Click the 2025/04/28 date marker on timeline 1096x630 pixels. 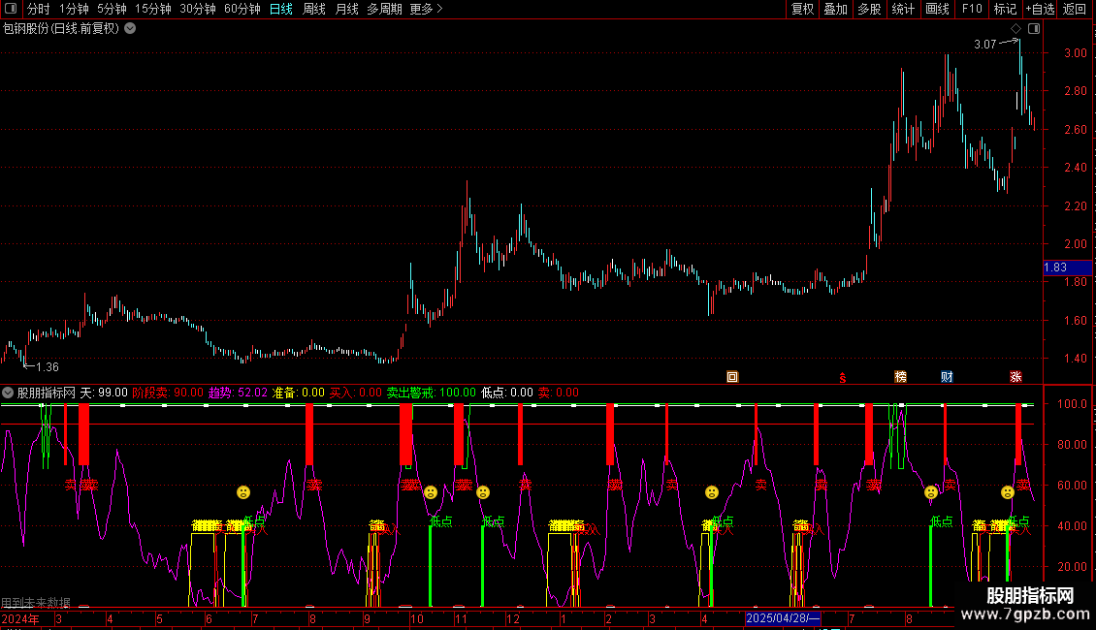tap(783, 618)
